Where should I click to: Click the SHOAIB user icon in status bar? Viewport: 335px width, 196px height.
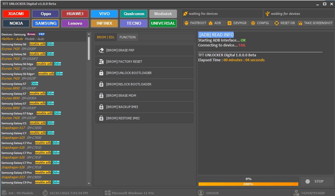[x=201, y=193]
